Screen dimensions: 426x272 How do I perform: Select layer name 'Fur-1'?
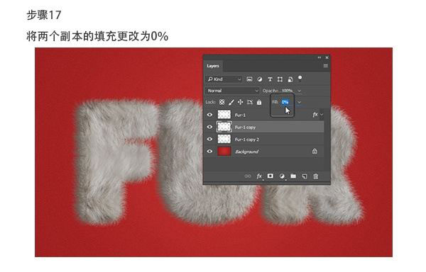coord(240,115)
